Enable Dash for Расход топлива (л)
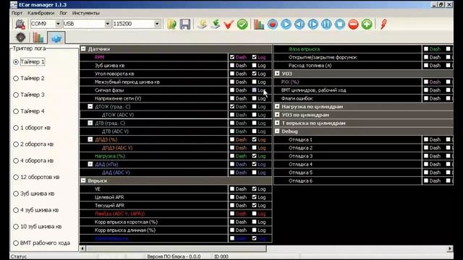 [x=426, y=66]
